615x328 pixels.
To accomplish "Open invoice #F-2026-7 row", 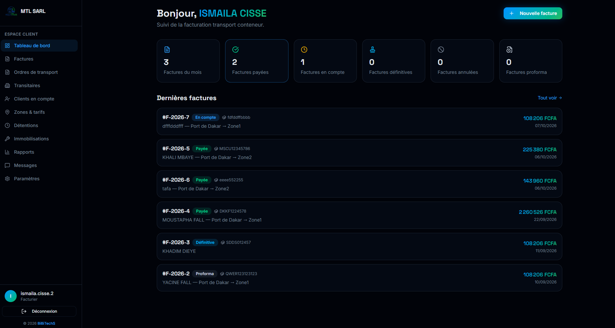I will click(360, 121).
